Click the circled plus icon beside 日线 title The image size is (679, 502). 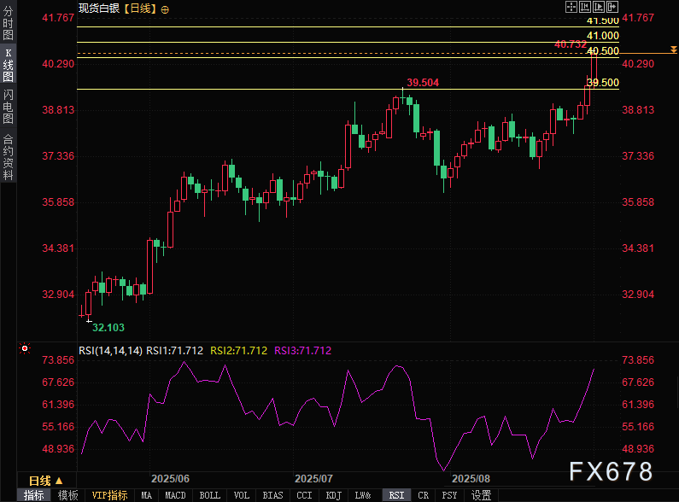tap(165, 9)
